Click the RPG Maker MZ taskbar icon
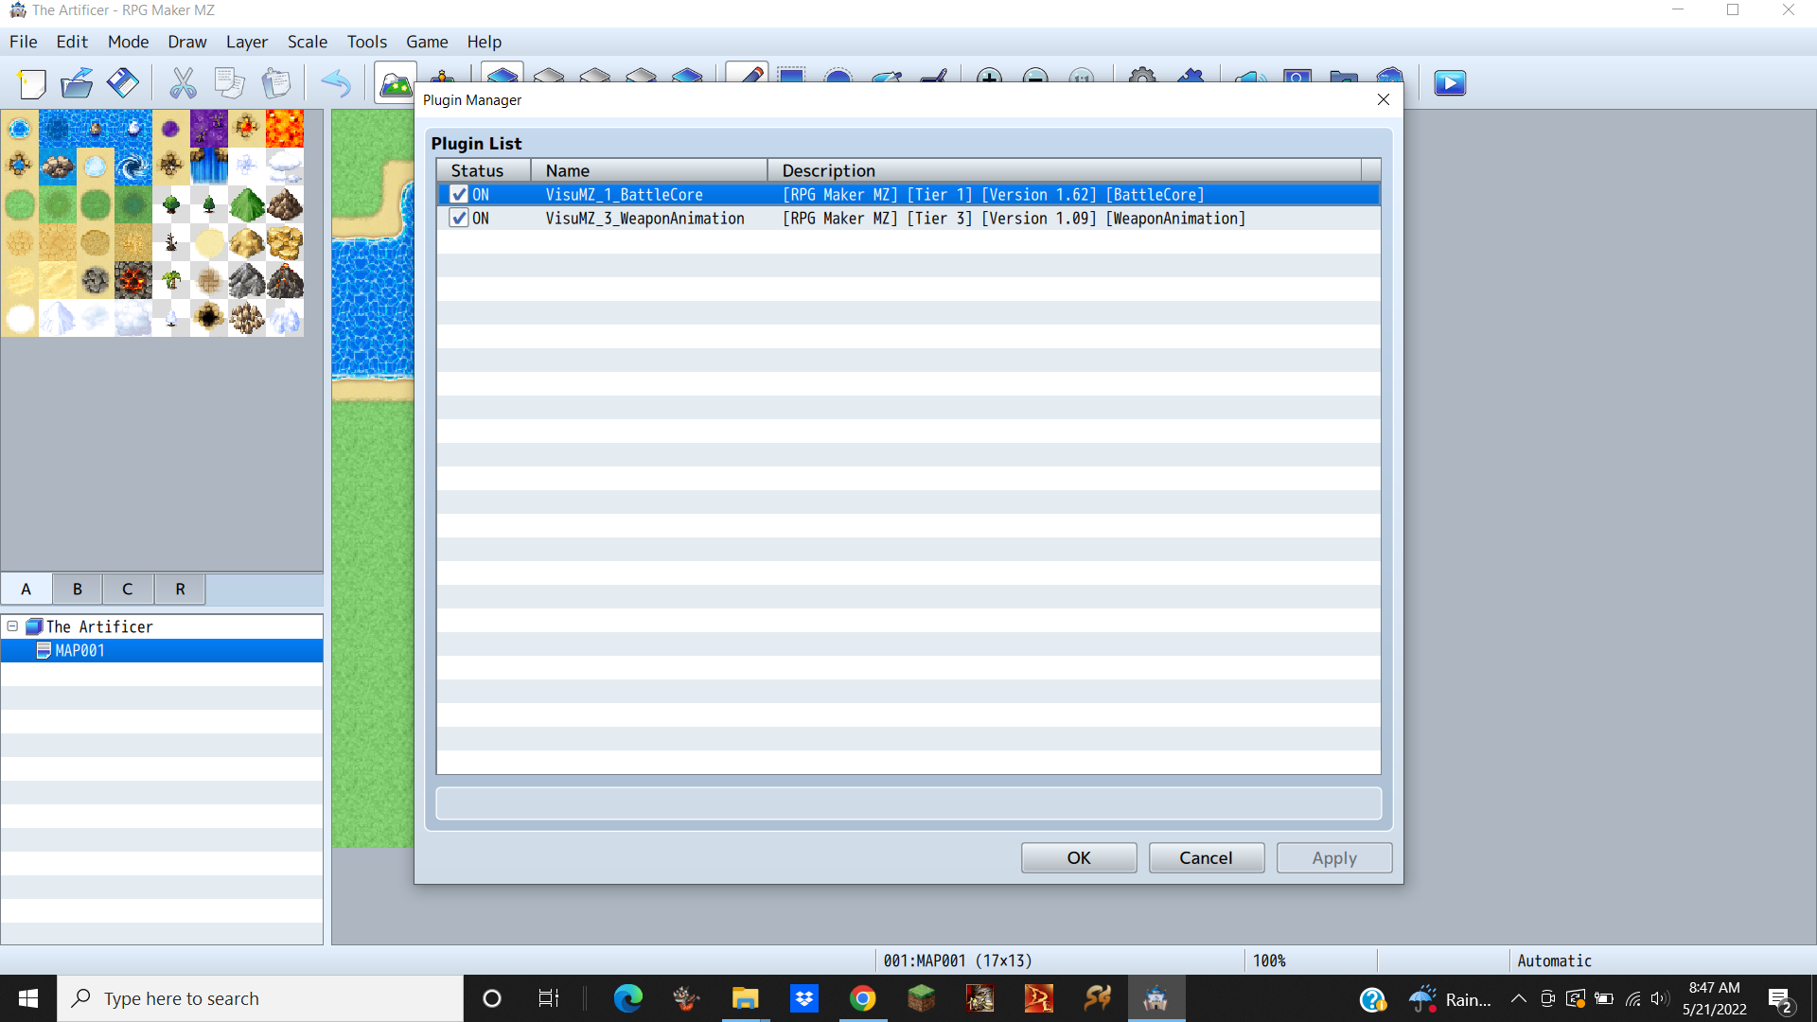 coord(1155,998)
